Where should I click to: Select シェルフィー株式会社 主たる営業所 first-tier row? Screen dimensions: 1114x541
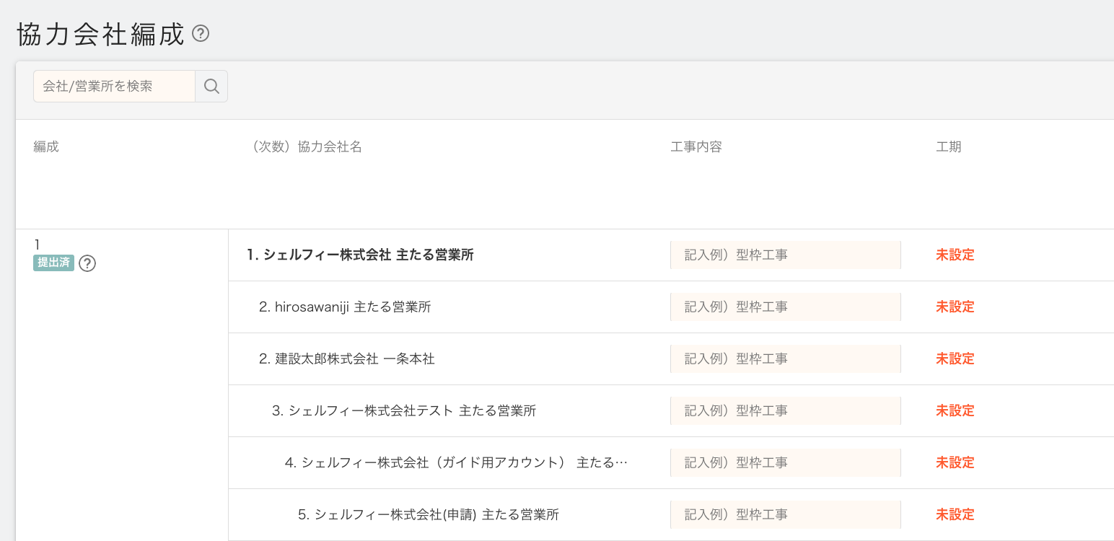tap(360, 255)
